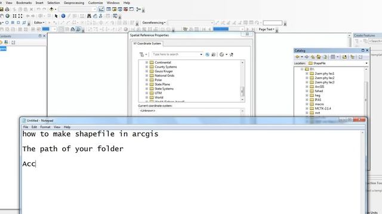Select the Fixed Zoom In icon
The height and width of the screenshot is (214, 382).
tap(14, 16)
